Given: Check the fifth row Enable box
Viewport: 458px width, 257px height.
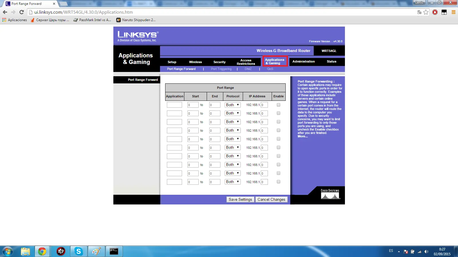Looking at the screenshot, I should (x=279, y=139).
